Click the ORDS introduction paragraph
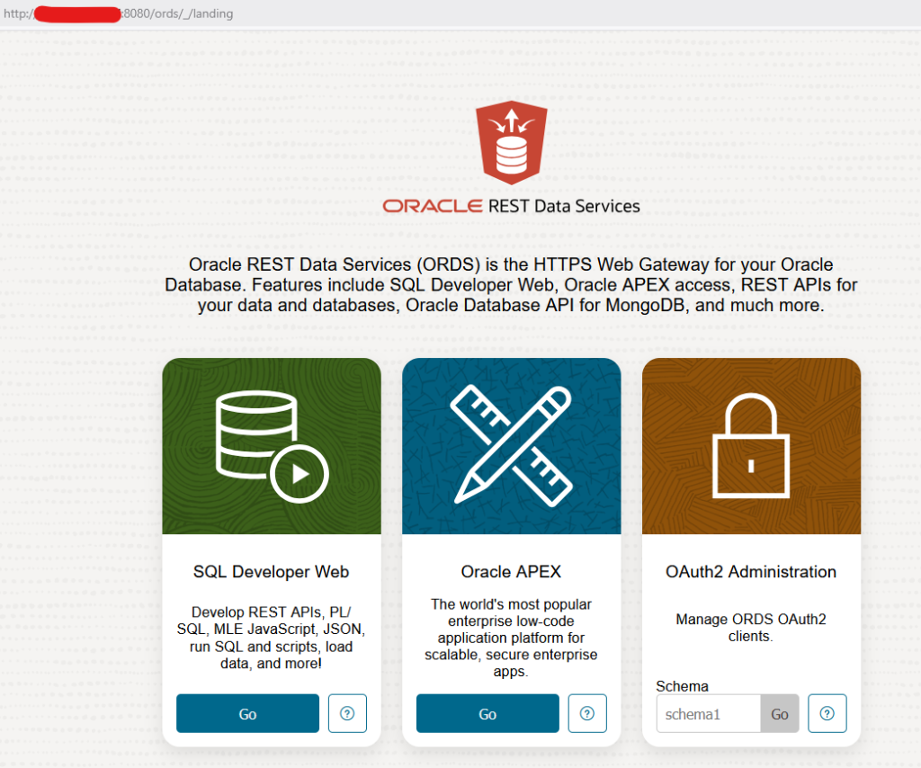Viewport: 921px width, 768px height. (511, 285)
